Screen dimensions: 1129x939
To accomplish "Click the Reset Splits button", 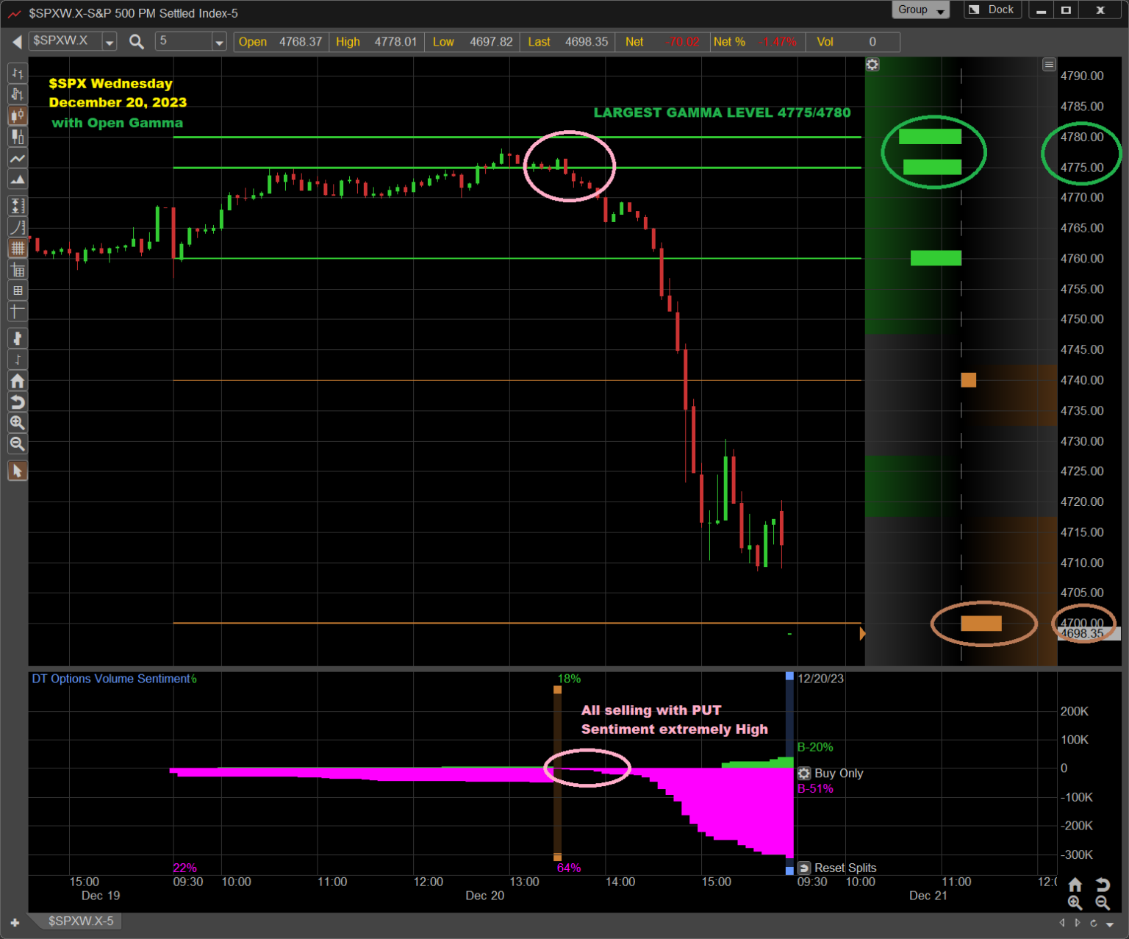I will [x=837, y=868].
